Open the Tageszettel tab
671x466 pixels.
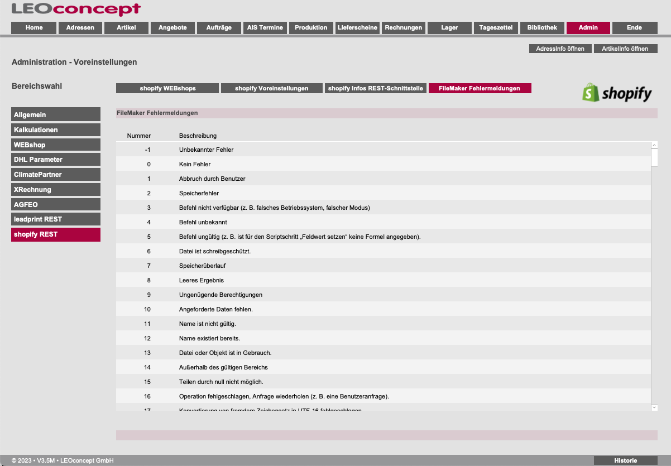click(496, 27)
